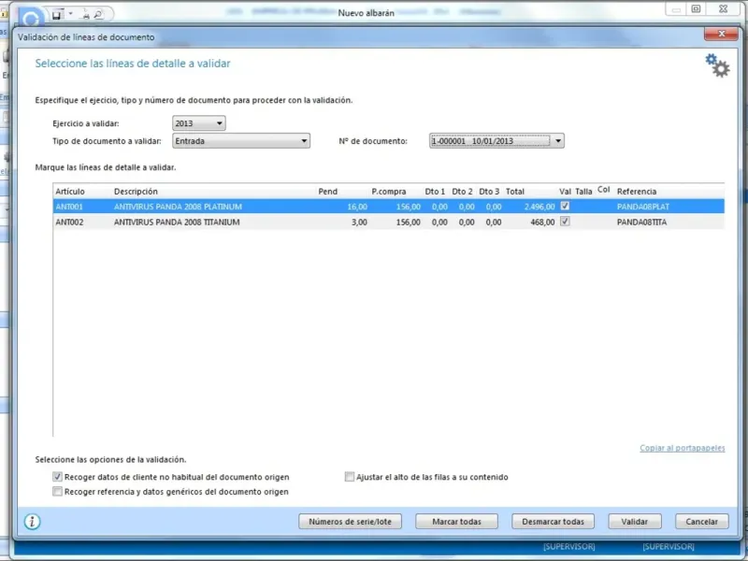748x561 pixels.
Task: Click the PANDA08PLAT reference cell
Action: [x=643, y=207]
